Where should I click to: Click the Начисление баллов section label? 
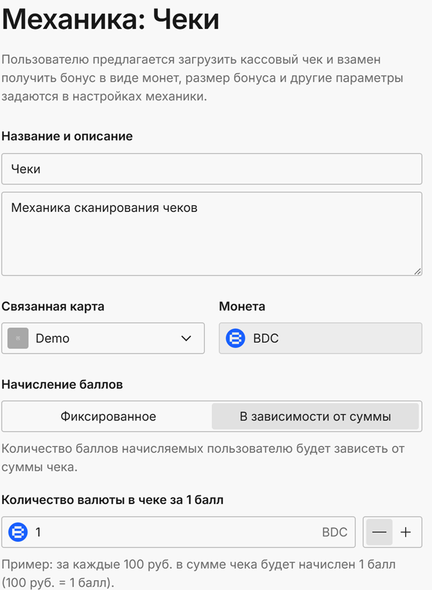pos(62,385)
